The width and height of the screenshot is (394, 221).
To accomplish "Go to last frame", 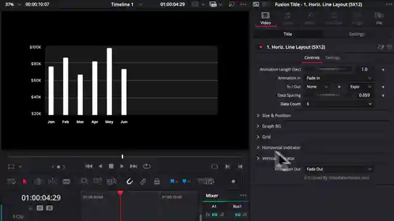I will pos(134,166).
